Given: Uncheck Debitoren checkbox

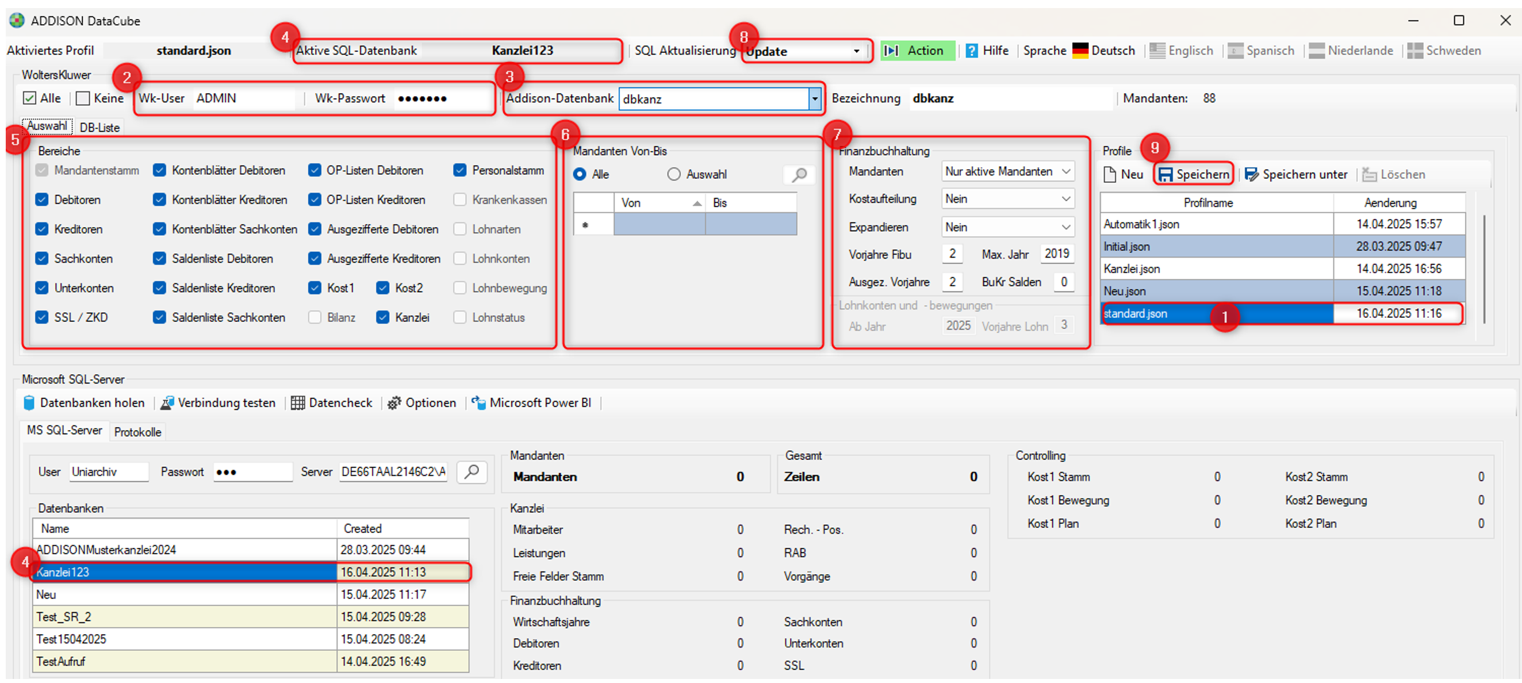Looking at the screenshot, I should coord(41,199).
